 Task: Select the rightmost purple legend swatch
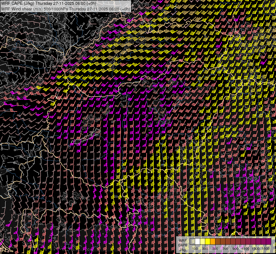(x=268, y=242)
